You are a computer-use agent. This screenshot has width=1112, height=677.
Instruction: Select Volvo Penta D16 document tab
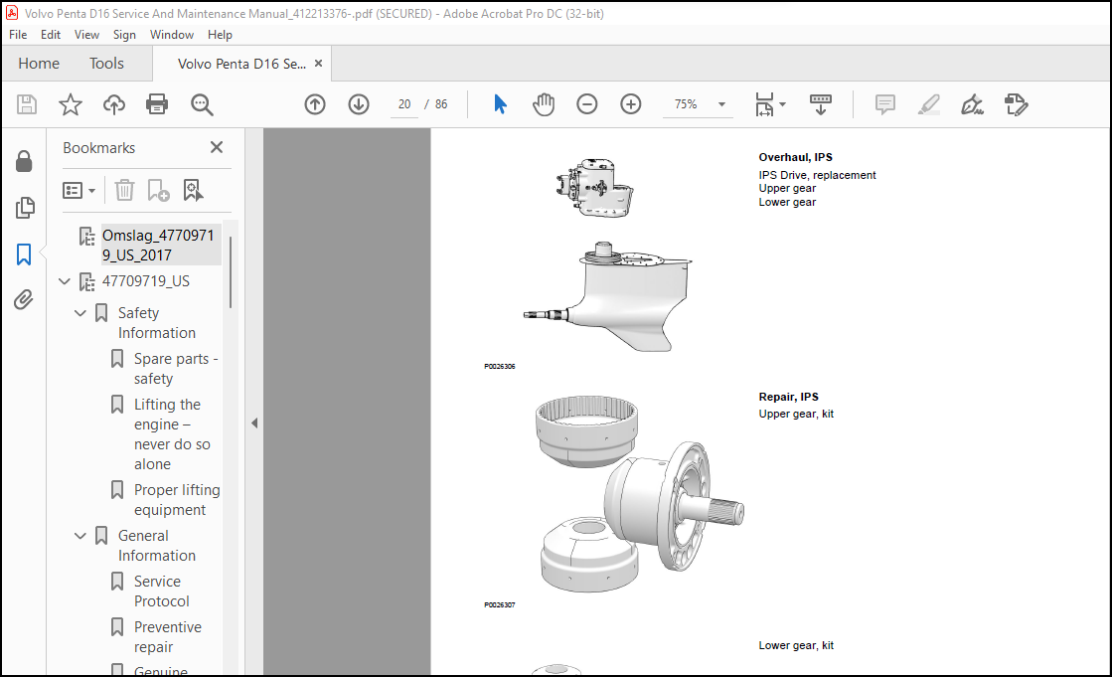click(x=241, y=64)
